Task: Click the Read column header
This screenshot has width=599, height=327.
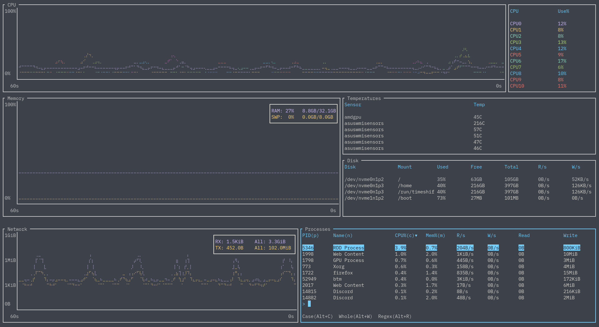Action: [524, 235]
